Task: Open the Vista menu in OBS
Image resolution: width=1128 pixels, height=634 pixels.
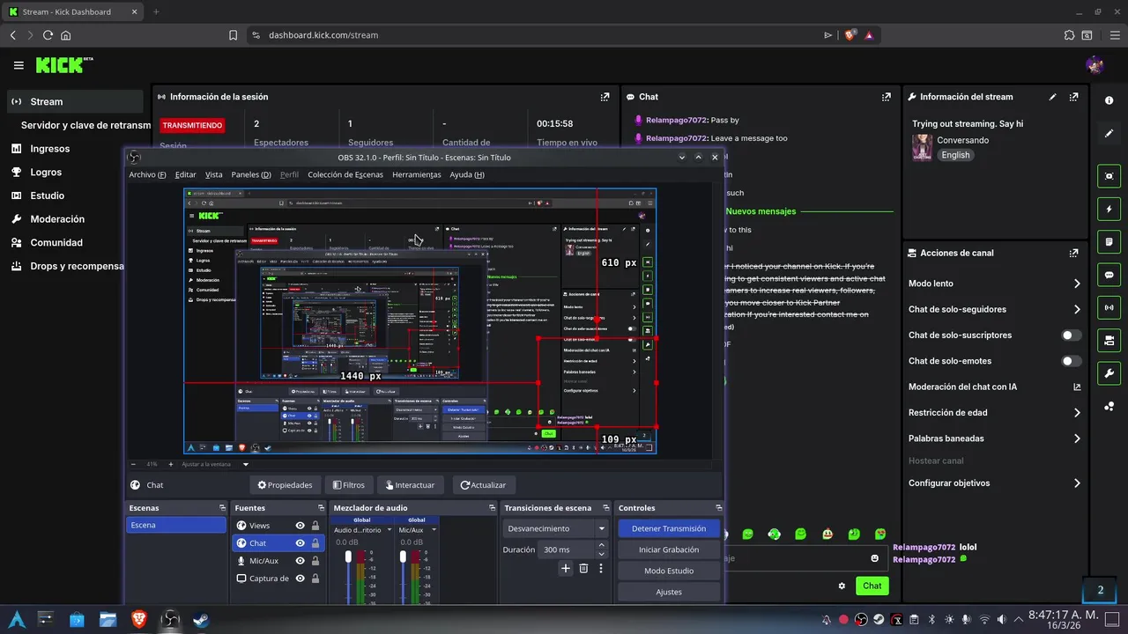Action: pos(214,174)
